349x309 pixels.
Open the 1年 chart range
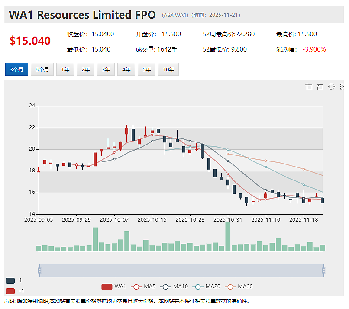click(65, 69)
